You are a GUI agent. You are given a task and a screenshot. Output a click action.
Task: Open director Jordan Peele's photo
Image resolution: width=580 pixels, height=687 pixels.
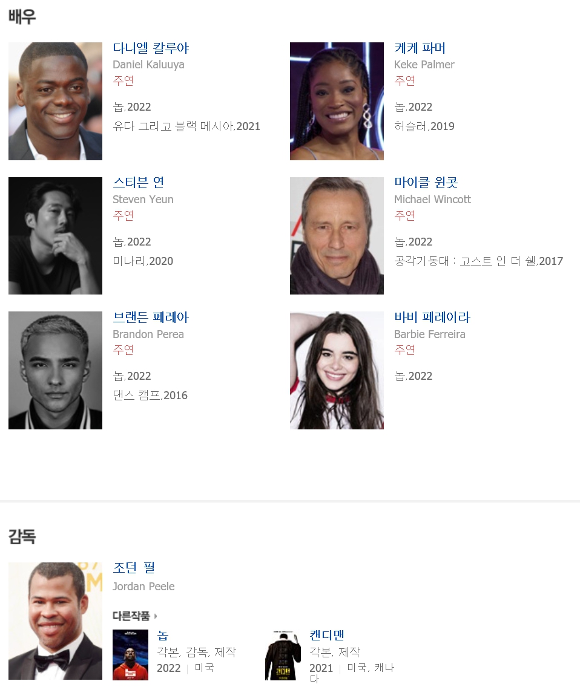click(55, 621)
